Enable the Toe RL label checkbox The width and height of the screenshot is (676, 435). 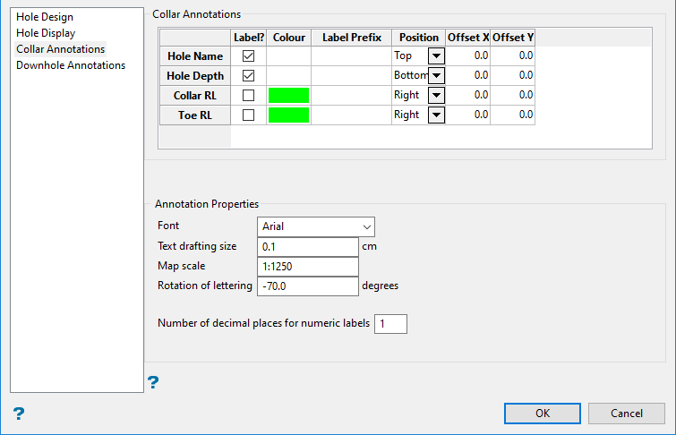point(249,115)
